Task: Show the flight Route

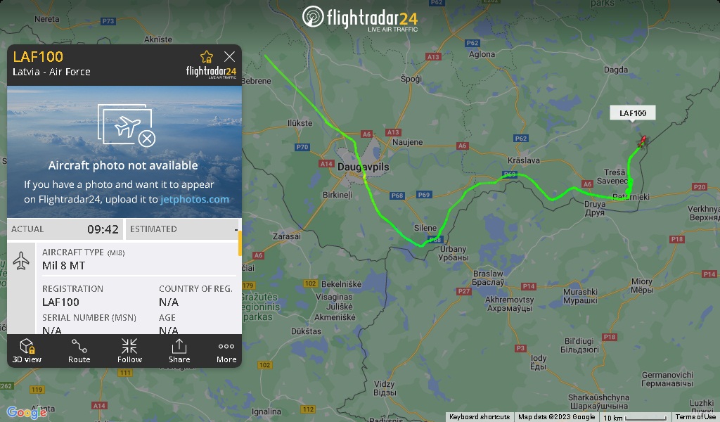Action: click(79, 351)
